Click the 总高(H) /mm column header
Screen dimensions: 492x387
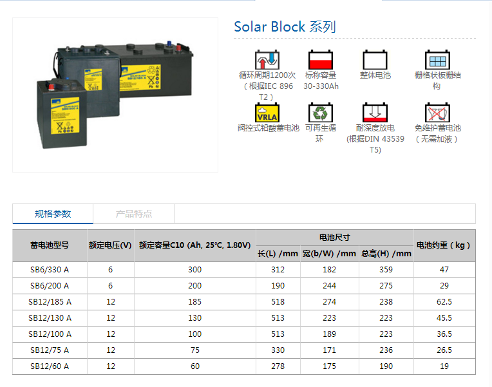(386, 254)
